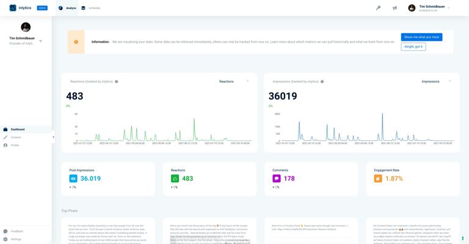The height and width of the screenshot is (244, 469).
Task: Open the top-right user account menu
Action: point(429,8)
